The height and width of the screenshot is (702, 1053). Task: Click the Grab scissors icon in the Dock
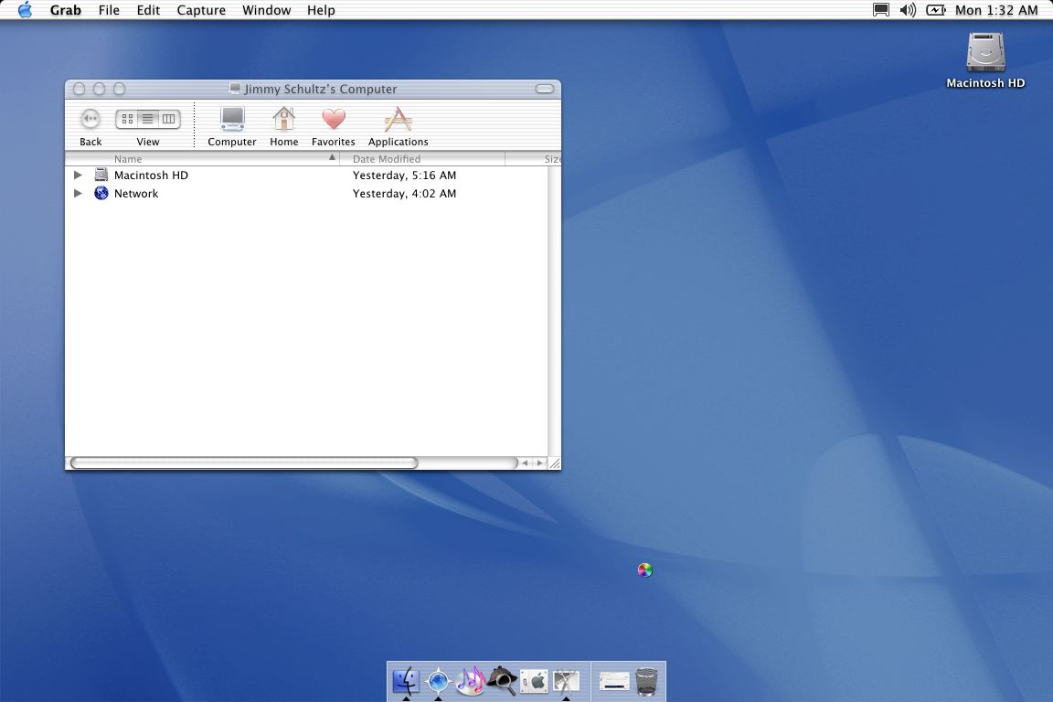(566, 682)
